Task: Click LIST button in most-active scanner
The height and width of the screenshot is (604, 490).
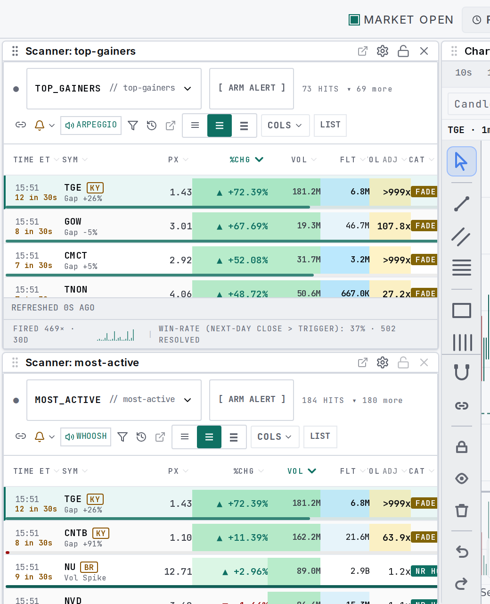Action: [320, 437]
